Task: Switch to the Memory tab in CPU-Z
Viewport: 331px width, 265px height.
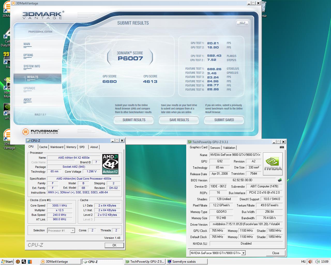Action: tap(71, 147)
